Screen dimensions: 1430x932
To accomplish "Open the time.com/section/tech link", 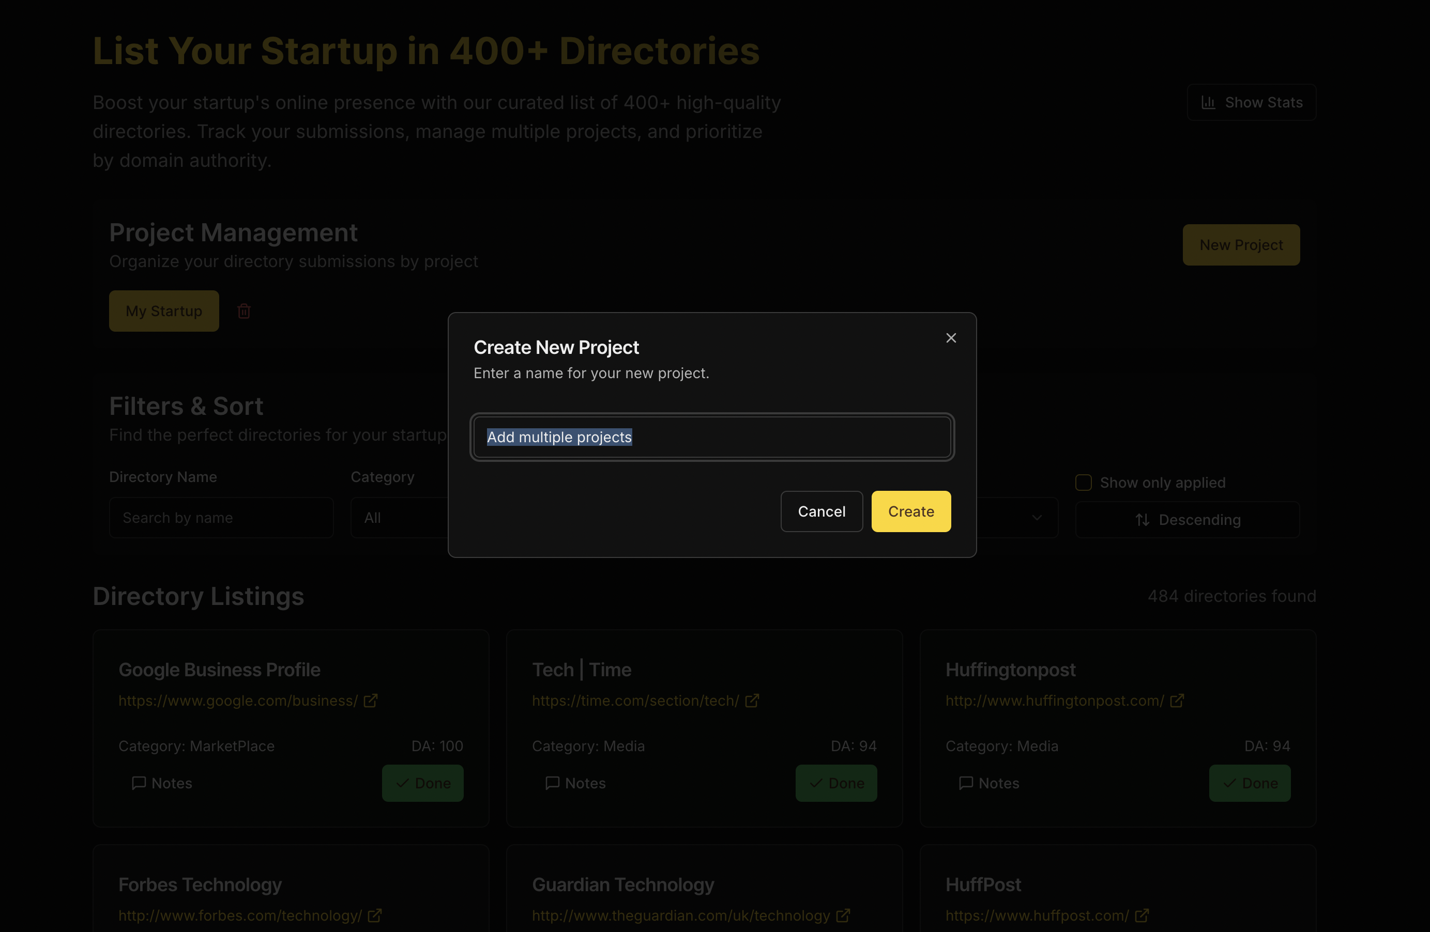I will coord(636,701).
